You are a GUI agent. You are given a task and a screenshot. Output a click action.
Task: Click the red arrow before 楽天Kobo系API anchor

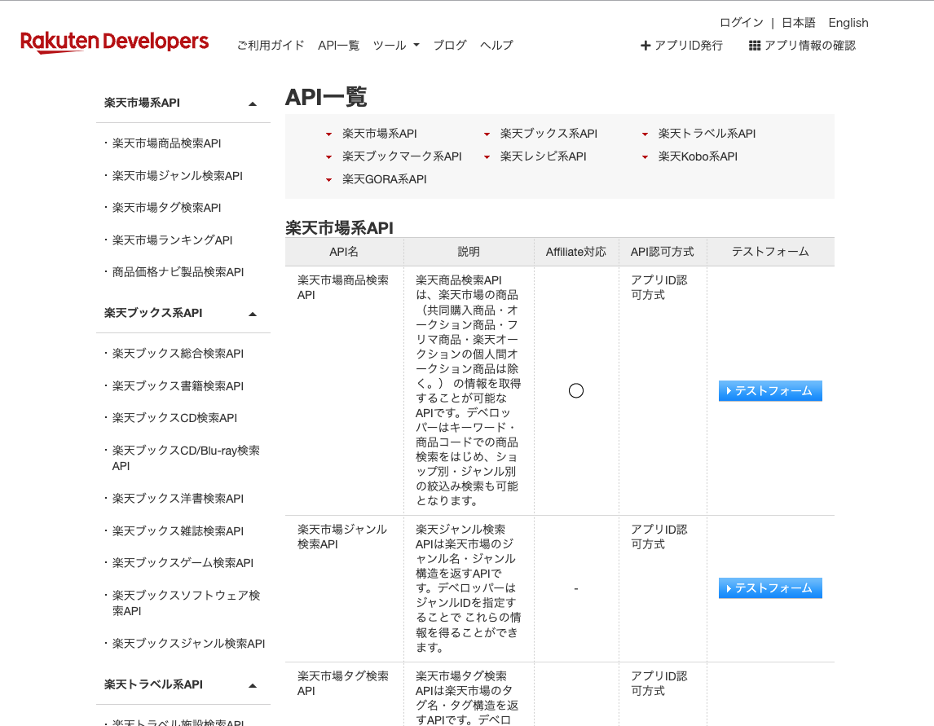(645, 157)
